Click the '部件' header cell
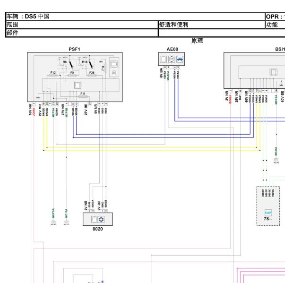Image resolution: width=285 pixels, height=283 pixels. (82, 33)
